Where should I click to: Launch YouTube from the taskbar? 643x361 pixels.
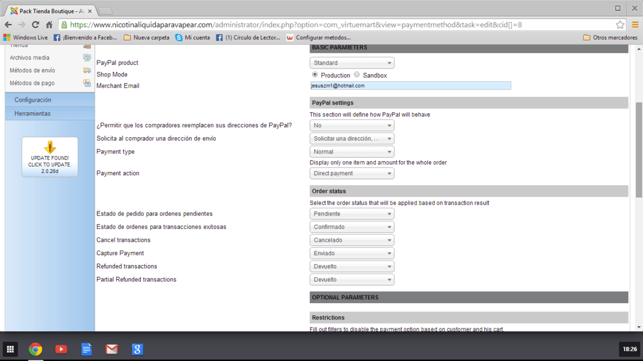61,349
